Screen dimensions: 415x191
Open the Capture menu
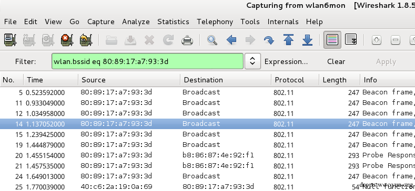(x=101, y=22)
